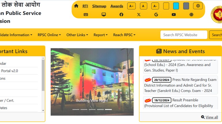The height and width of the screenshot is (124, 222).
Task: Click the Google icon
Action: pyautogui.click(x=156, y=15)
